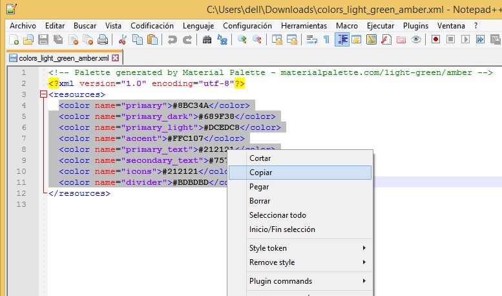Viewport: 502px width, 296px height.
Task: Click the New file toolbar icon
Action: [14, 39]
